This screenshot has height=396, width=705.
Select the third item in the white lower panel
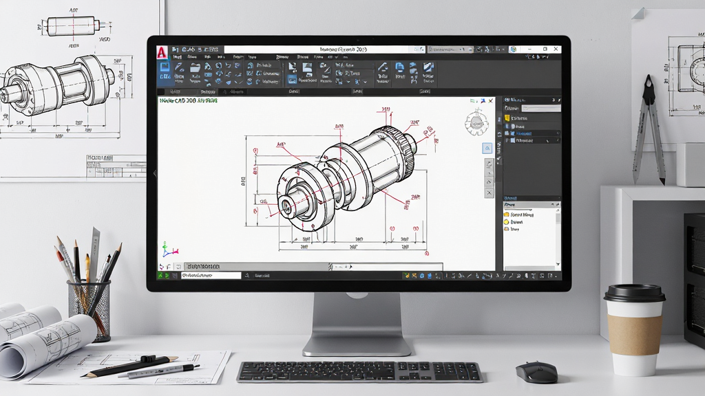(x=512, y=229)
